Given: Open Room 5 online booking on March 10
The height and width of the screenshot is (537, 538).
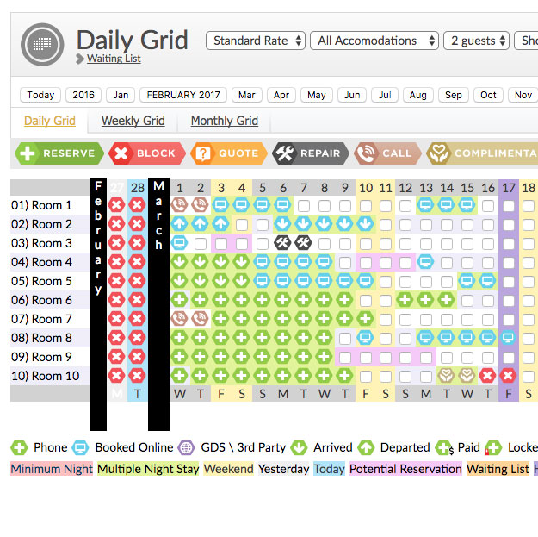Looking at the screenshot, I should point(365,281).
